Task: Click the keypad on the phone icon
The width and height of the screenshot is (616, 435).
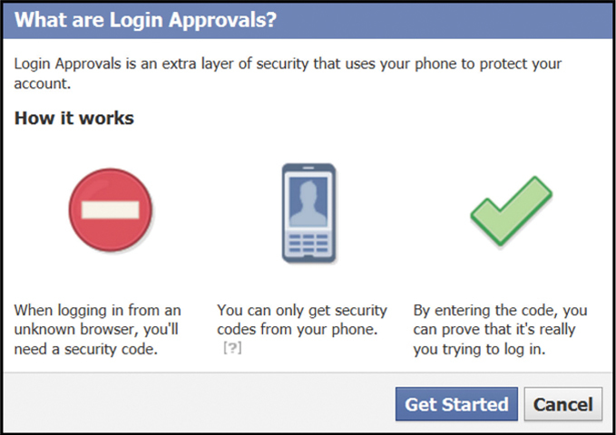Action: (x=308, y=243)
